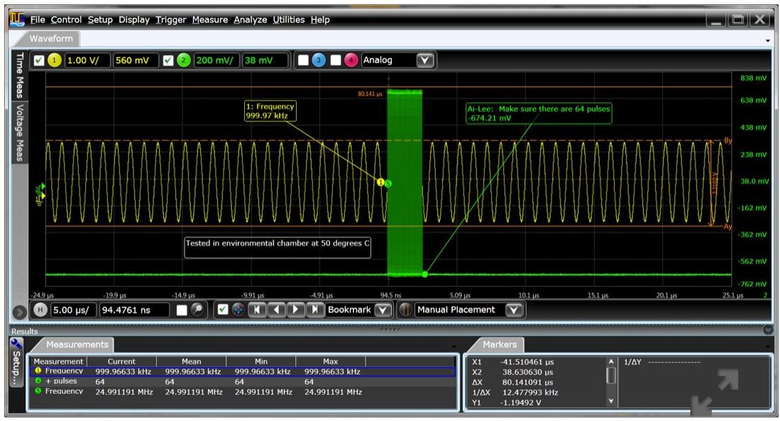The image size is (780, 421).
Task: Enable channel 3 display checkbox
Action: point(302,61)
